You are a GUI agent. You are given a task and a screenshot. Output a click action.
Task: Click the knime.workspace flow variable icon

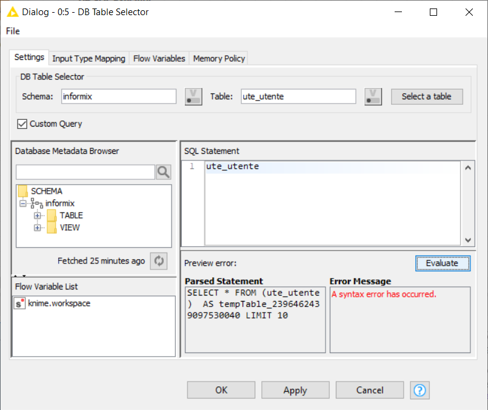tap(20, 303)
